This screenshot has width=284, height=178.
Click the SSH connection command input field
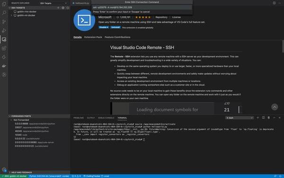pos(142,8)
